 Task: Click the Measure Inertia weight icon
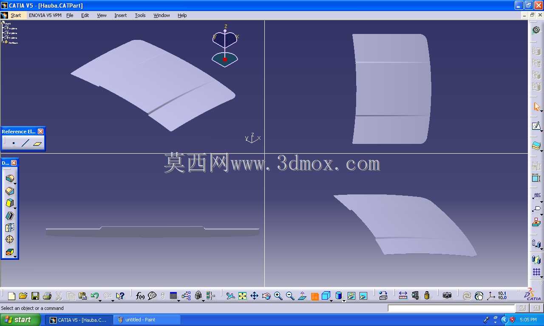(427, 296)
